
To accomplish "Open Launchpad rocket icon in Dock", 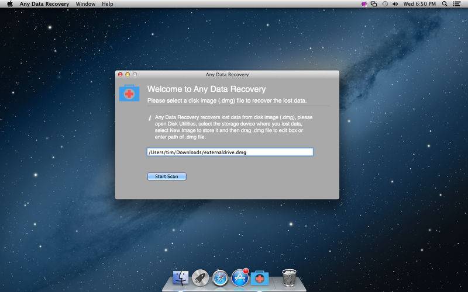I will (200, 279).
